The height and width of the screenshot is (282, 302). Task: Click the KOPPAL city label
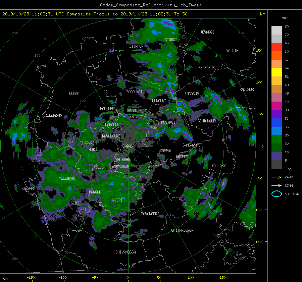[166, 151]
